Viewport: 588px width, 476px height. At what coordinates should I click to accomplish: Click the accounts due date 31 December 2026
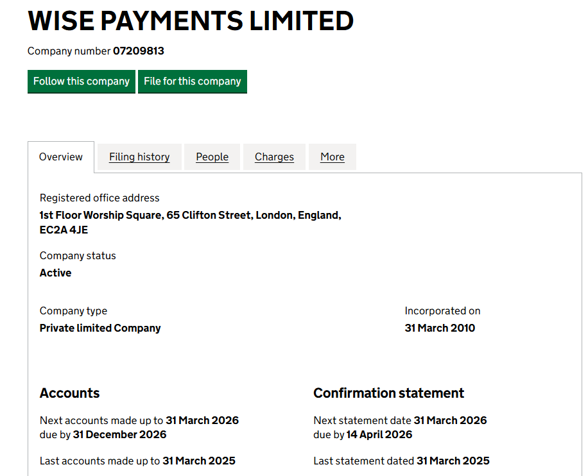[x=119, y=434]
